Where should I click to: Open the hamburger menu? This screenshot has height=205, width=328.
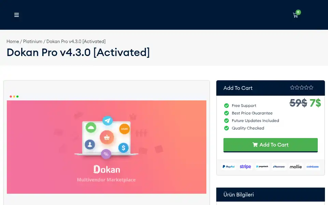tap(16, 15)
